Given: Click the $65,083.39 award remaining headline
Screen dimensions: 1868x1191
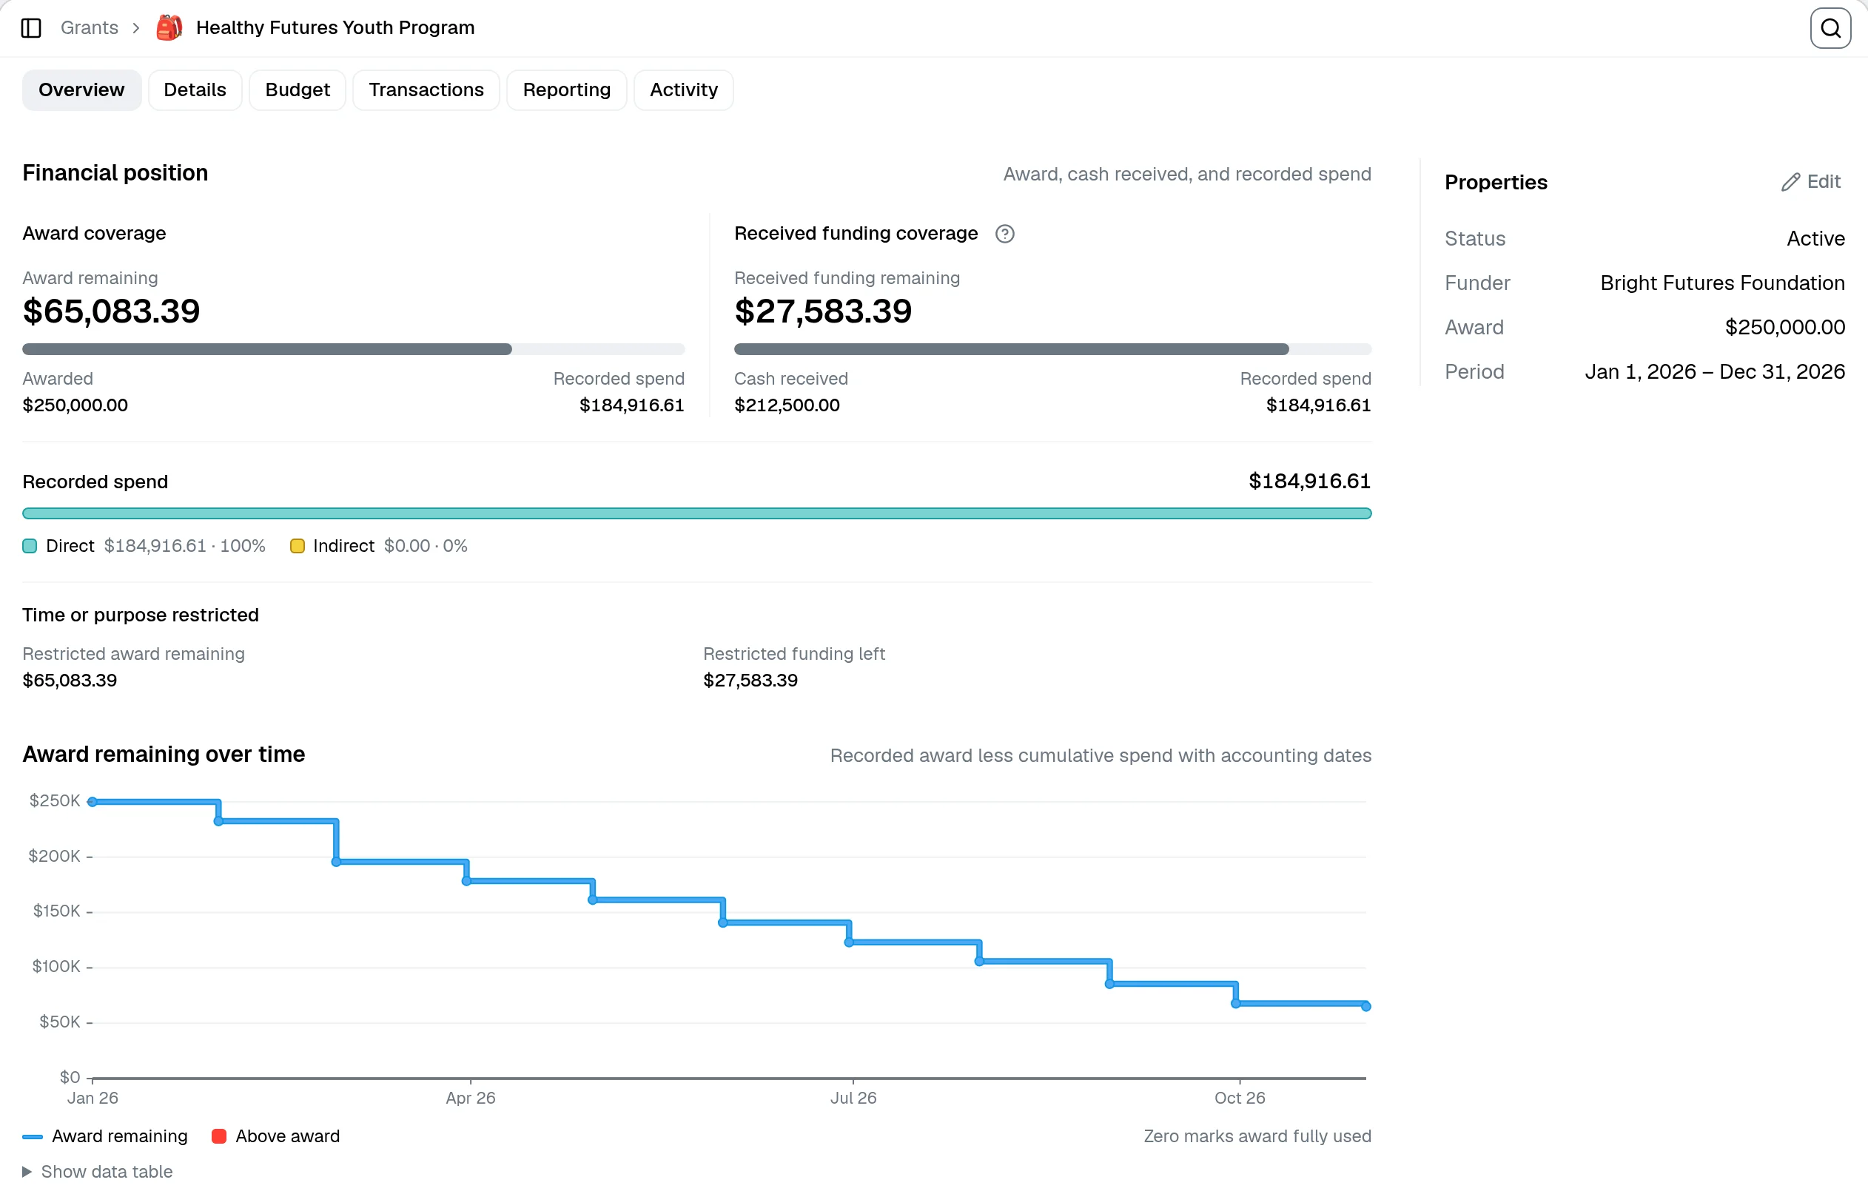Looking at the screenshot, I should point(111,311).
